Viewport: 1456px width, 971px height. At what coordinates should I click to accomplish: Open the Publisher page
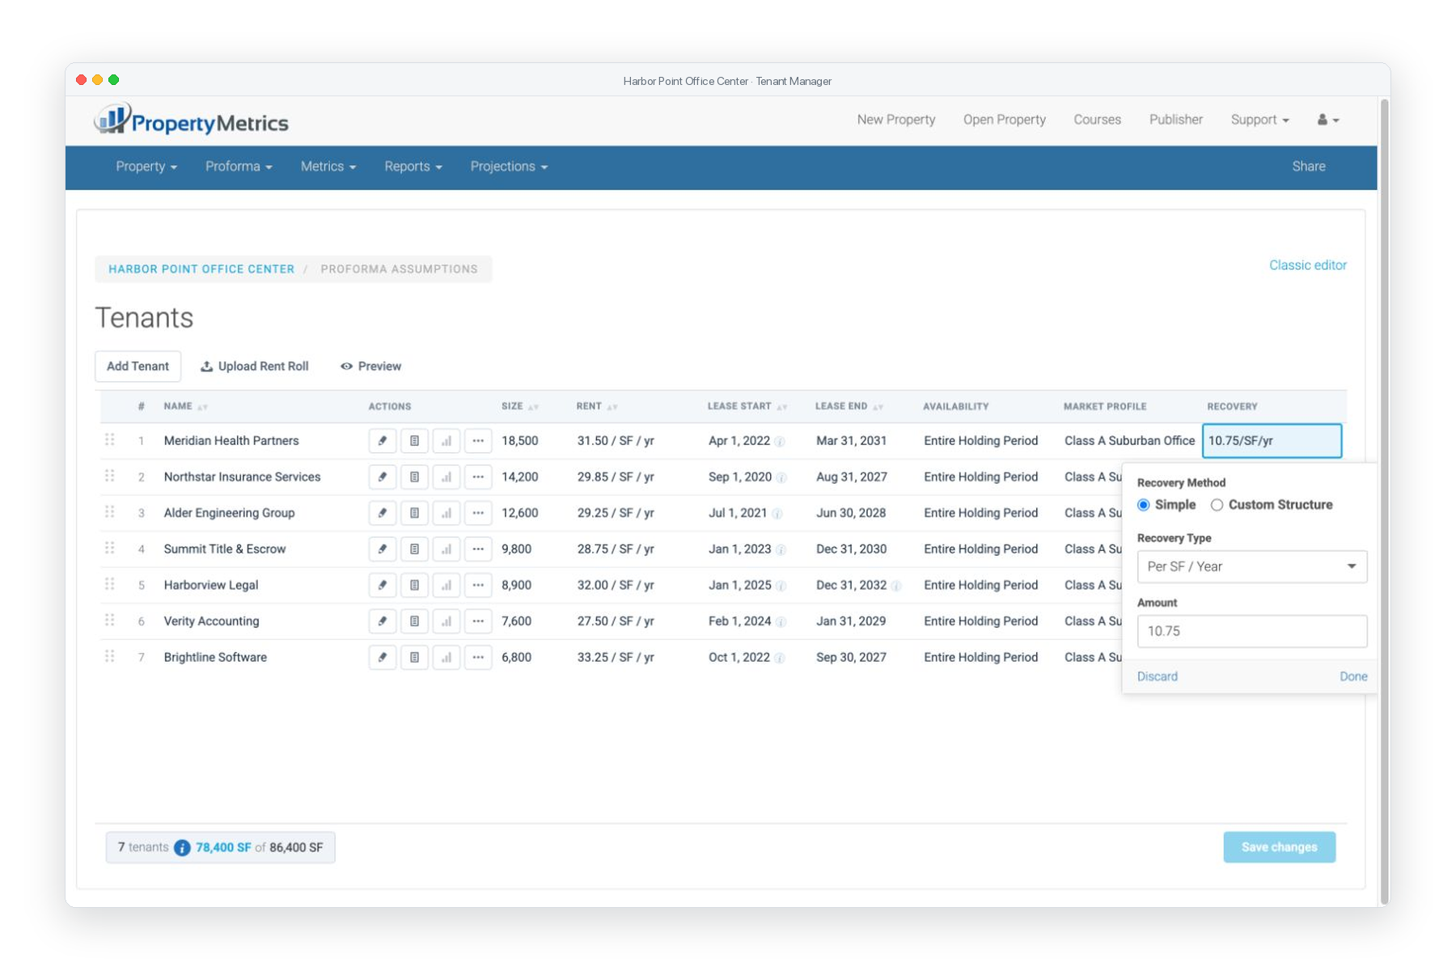[1176, 120]
